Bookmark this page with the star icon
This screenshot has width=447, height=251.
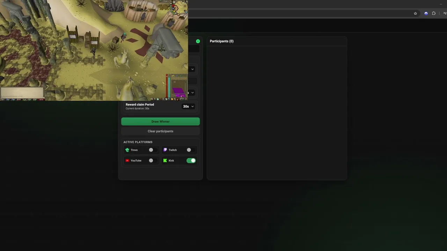[415, 14]
